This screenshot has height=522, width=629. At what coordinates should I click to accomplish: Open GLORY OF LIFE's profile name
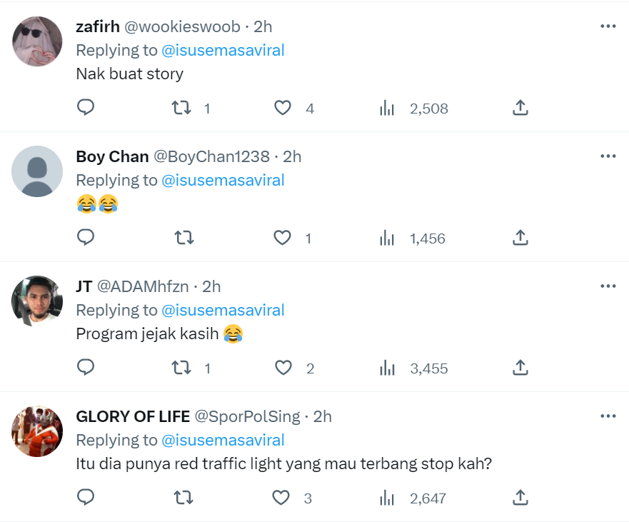(x=133, y=416)
